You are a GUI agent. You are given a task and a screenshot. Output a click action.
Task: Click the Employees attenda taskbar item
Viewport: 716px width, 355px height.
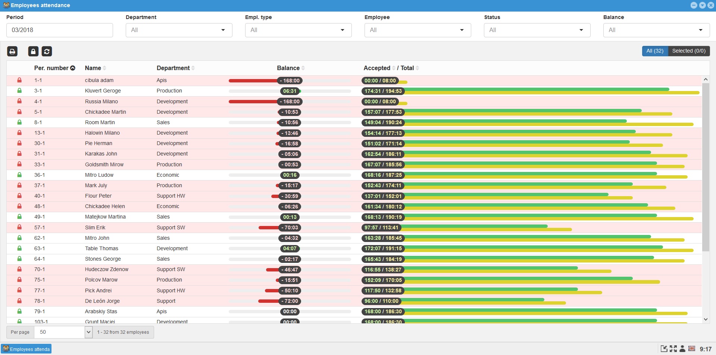pyautogui.click(x=26, y=349)
